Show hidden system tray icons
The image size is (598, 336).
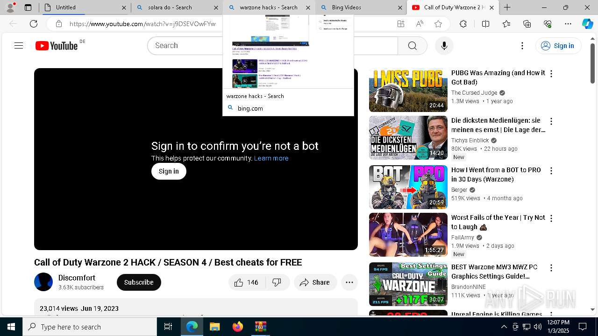point(504,327)
